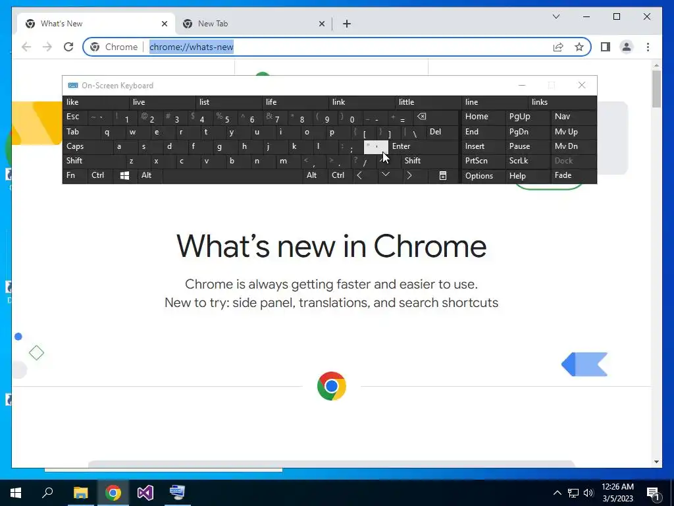Open the Chrome profile avatar
This screenshot has height=506, width=674.
click(627, 47)
